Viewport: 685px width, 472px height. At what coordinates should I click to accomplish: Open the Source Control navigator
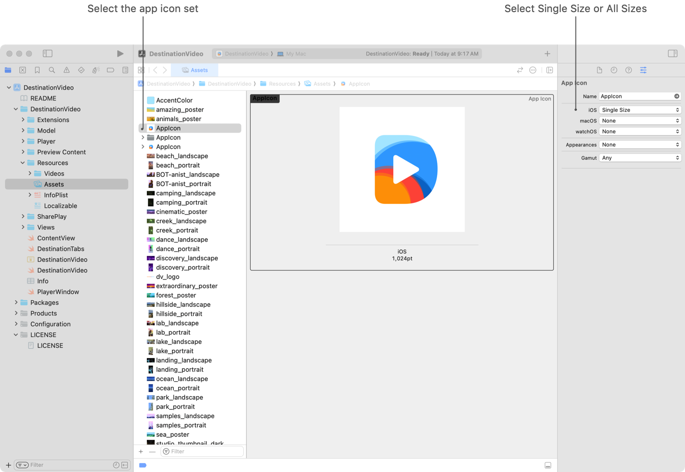tap(22, 70)
